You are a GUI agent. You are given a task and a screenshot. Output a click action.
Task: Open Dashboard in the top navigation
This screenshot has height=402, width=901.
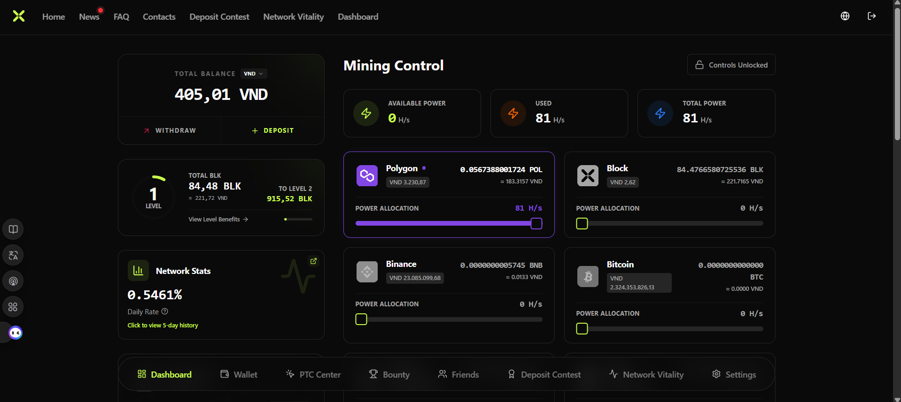(358, 17)
